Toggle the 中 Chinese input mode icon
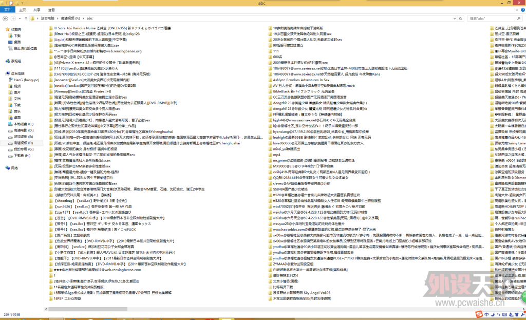This screenshot has height=320, width=526. (x=486, y=315)
